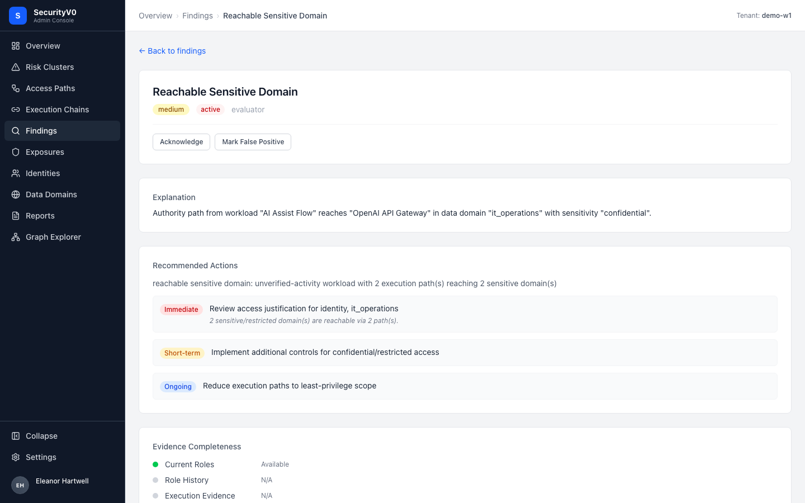This screenshot has width=805, height=503.
Task: Follow the Back to findings link
Action: tap(172, 51)
